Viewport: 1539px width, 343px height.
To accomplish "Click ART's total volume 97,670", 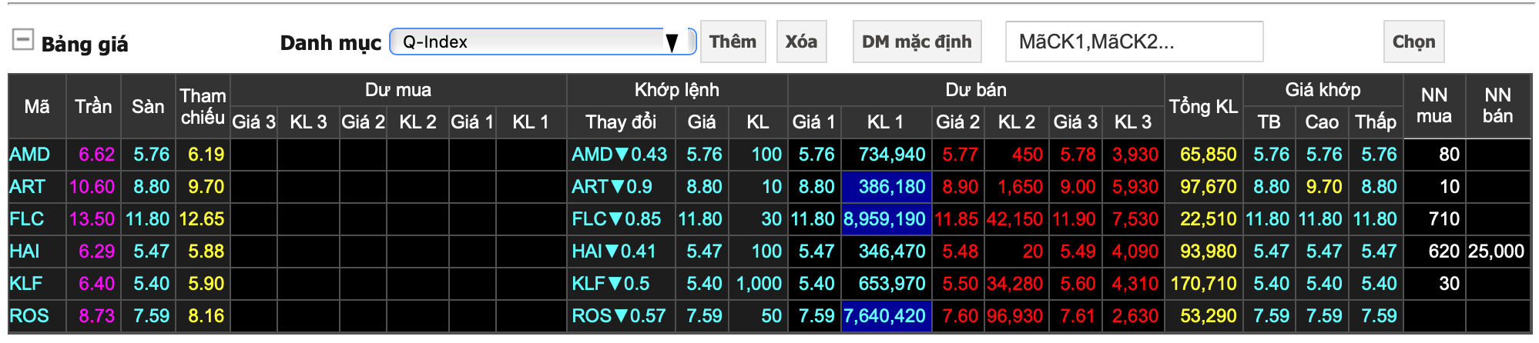I will click(1209, 187).
